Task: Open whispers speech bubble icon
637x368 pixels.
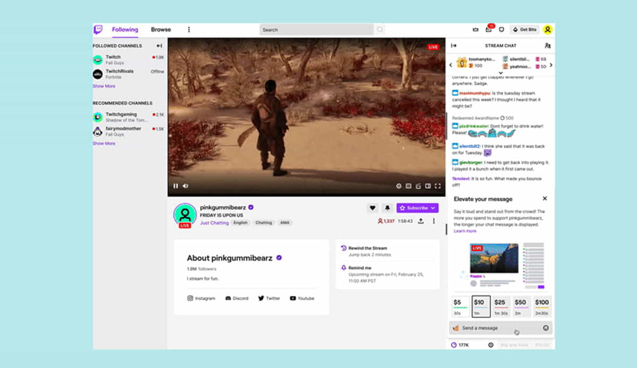Action: tap(502, 30)
